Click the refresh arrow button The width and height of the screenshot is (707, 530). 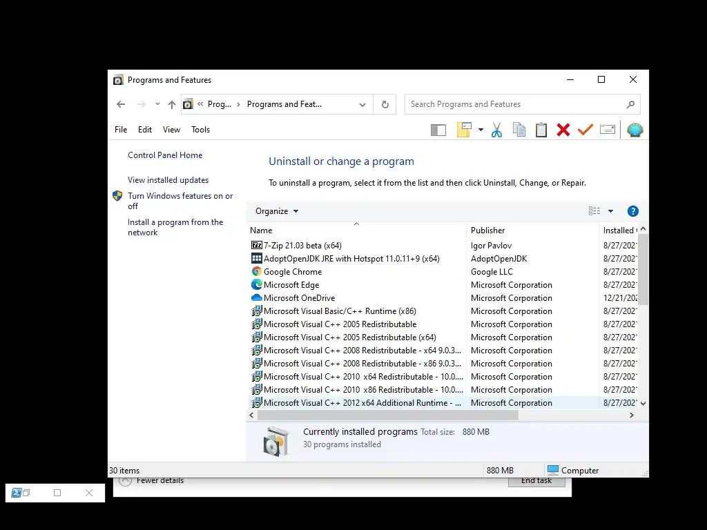click(385, 105)
